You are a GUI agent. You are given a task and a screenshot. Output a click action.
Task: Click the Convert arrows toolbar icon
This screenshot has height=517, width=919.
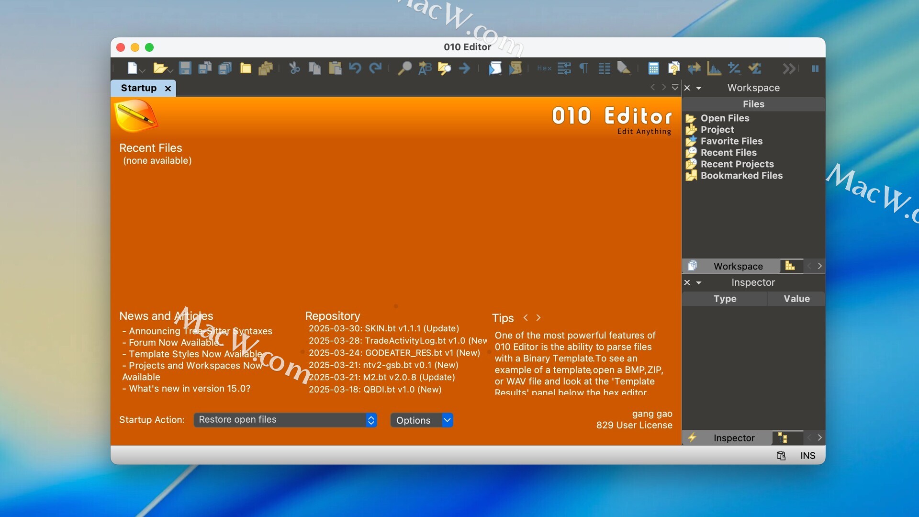(694, 68)
